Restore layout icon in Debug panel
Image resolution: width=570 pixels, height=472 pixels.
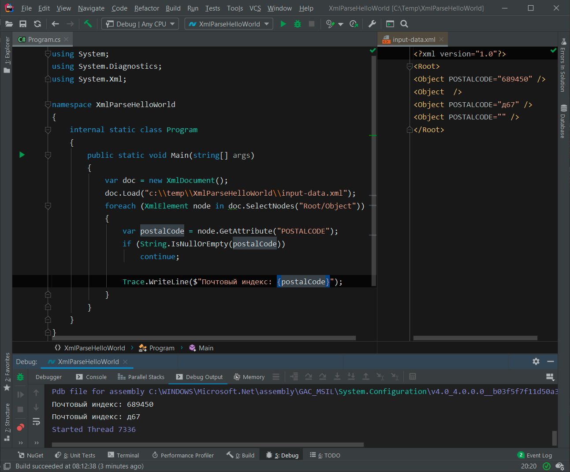[550, 377]
